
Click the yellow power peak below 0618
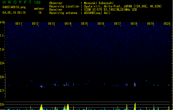coord(135,106)
